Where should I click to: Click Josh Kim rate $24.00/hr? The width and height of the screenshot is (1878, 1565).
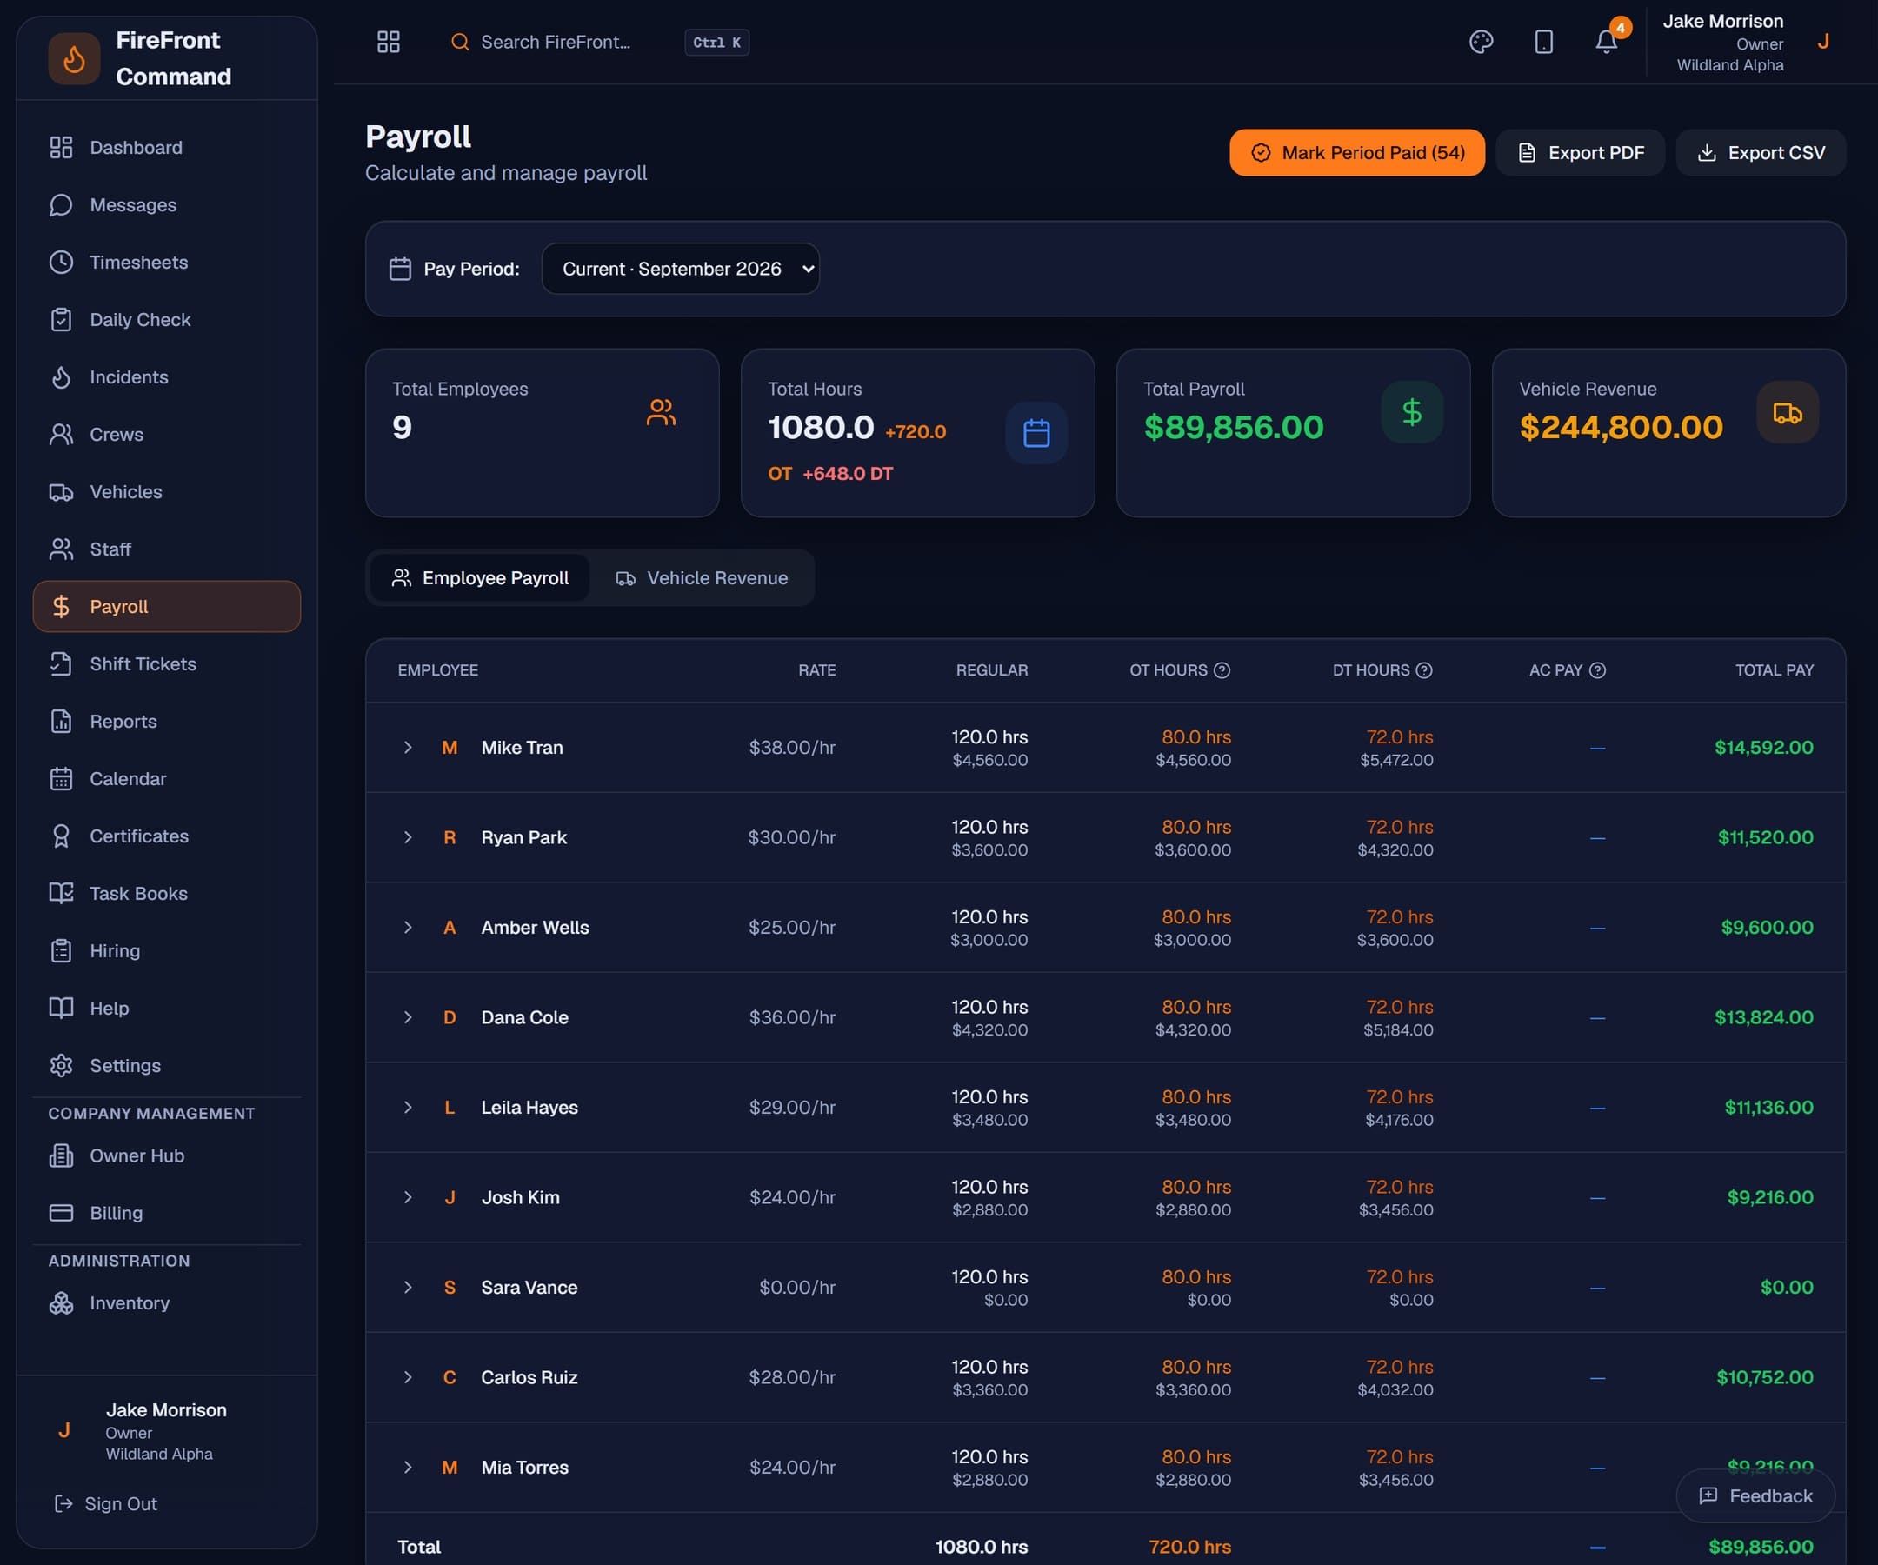(792, 1197)
